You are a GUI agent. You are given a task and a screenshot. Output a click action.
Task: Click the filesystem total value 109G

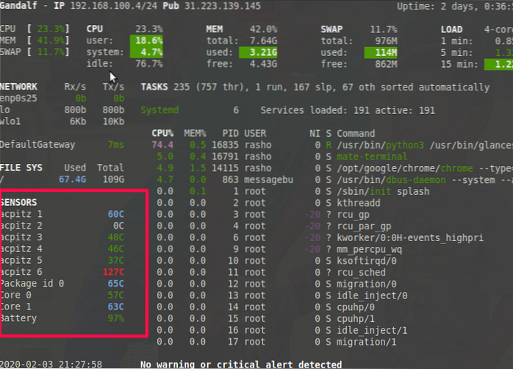coord(113,179)
